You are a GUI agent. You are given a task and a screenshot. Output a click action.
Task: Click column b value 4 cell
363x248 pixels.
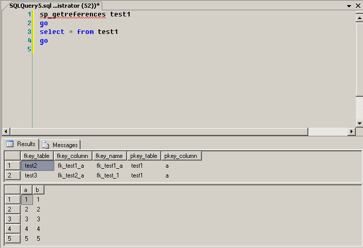point(38,229)
